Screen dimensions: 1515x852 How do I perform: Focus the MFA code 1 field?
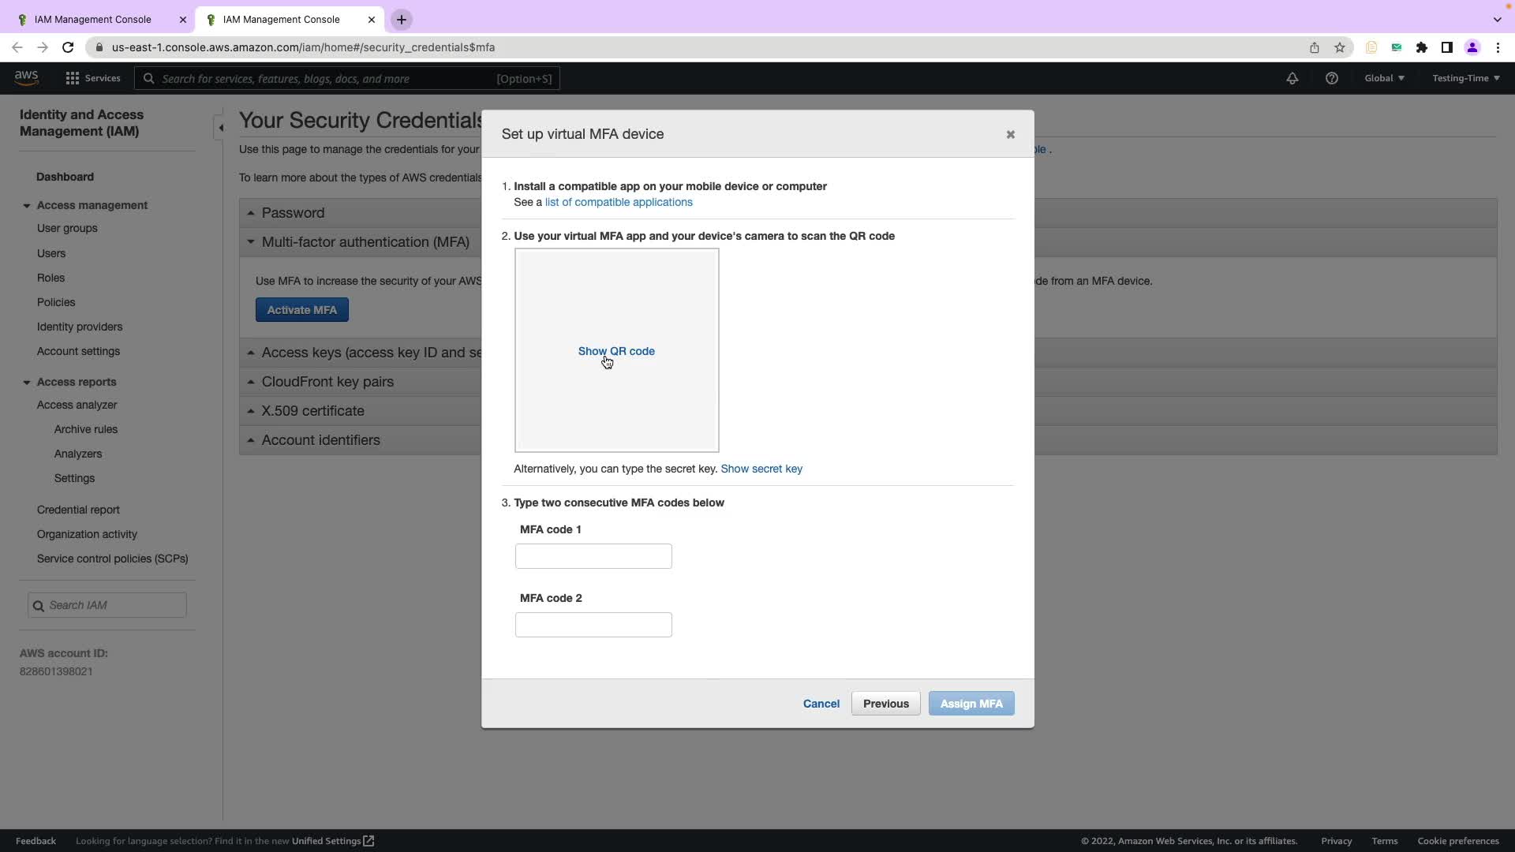pyautogui.click(x=593, y=556)
